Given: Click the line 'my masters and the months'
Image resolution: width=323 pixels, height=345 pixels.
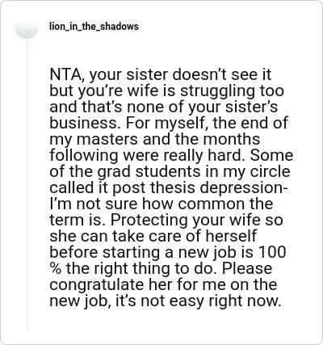Looking at the screenshot, I should coord(155,139).
